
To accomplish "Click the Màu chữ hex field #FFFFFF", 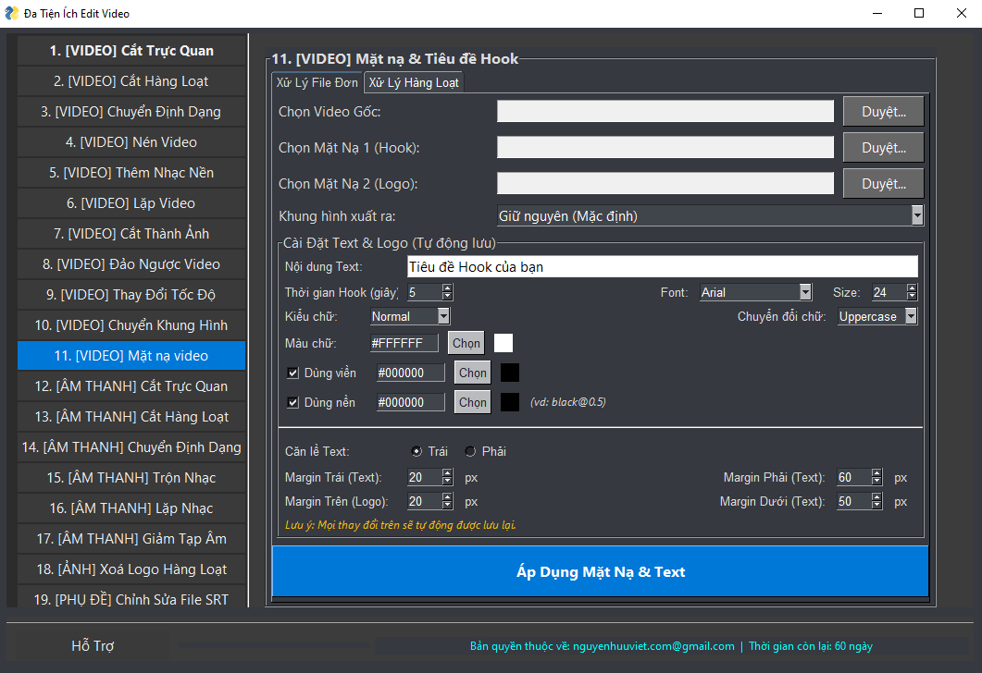I will 405,343.
